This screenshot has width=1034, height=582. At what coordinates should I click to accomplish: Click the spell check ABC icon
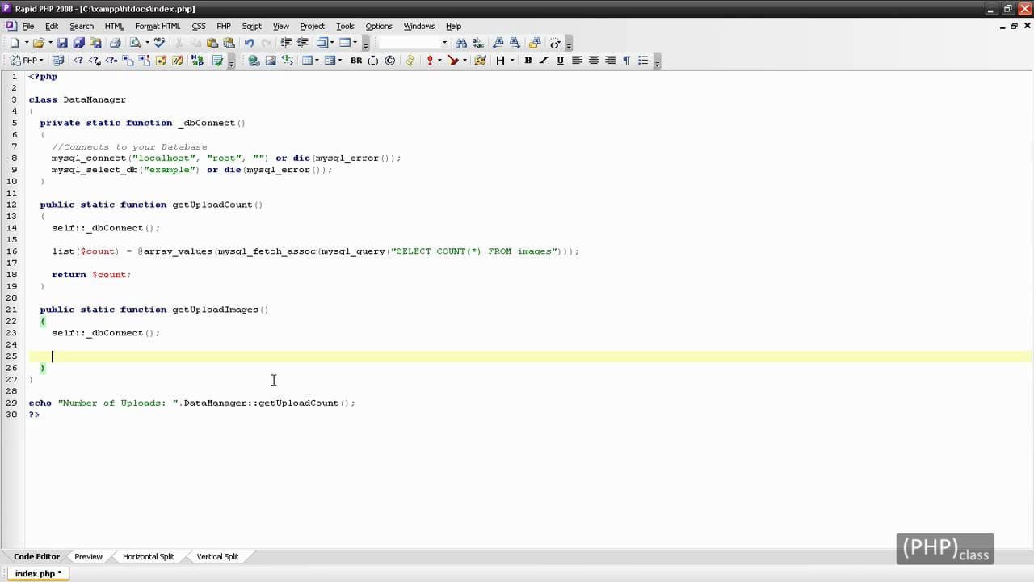159,43
